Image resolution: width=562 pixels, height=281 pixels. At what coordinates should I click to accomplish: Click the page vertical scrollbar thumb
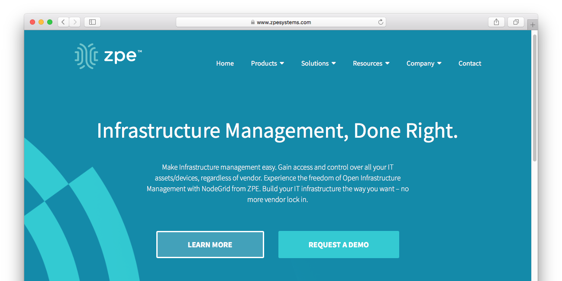(534, 97)
